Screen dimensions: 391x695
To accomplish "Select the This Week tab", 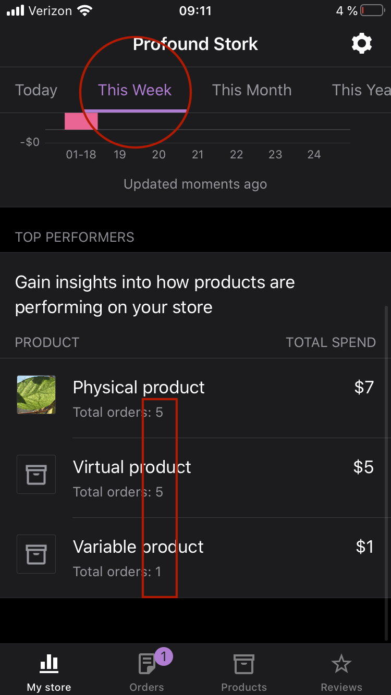I will click(x=135, y=90).
